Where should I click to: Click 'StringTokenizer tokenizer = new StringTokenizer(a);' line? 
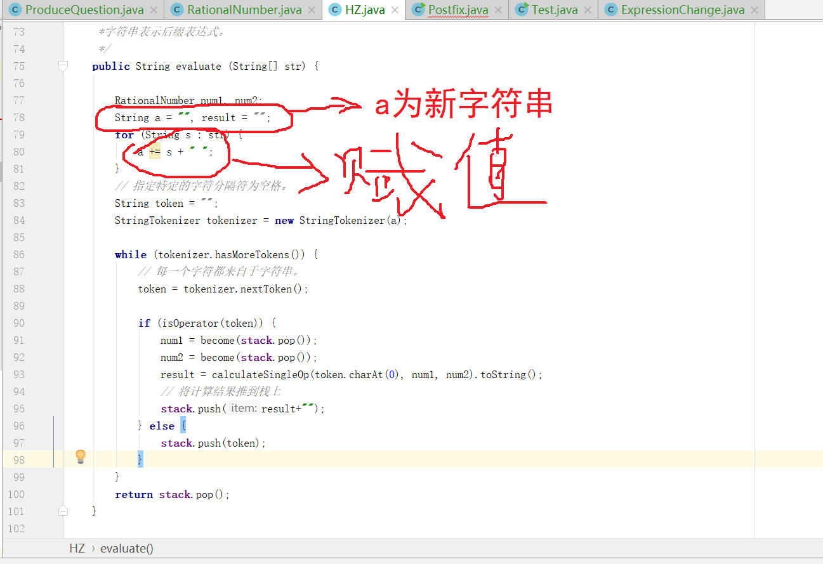[x=261, y=220]
